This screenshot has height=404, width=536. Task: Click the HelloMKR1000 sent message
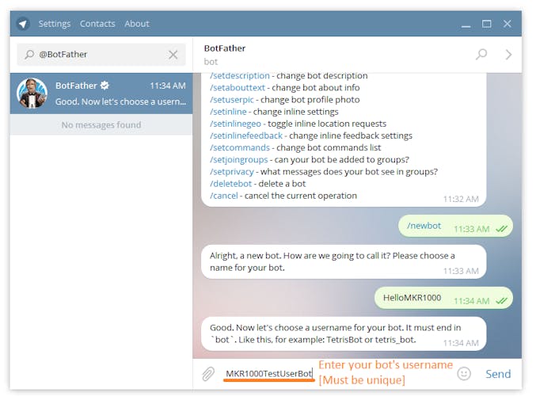(443, 298)
